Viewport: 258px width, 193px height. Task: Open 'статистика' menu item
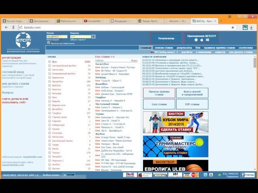[x=246, y=48]
